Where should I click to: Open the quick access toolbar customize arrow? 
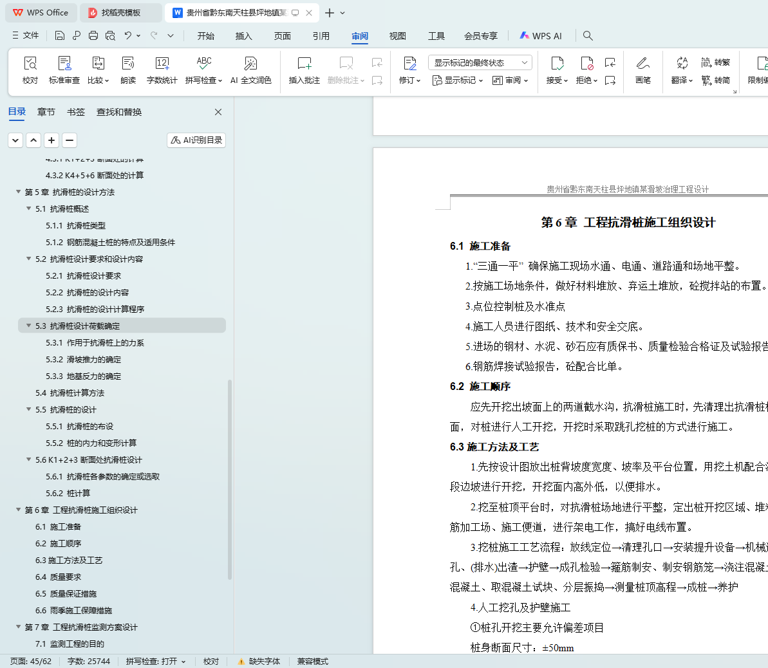click(x=171, y=36)
